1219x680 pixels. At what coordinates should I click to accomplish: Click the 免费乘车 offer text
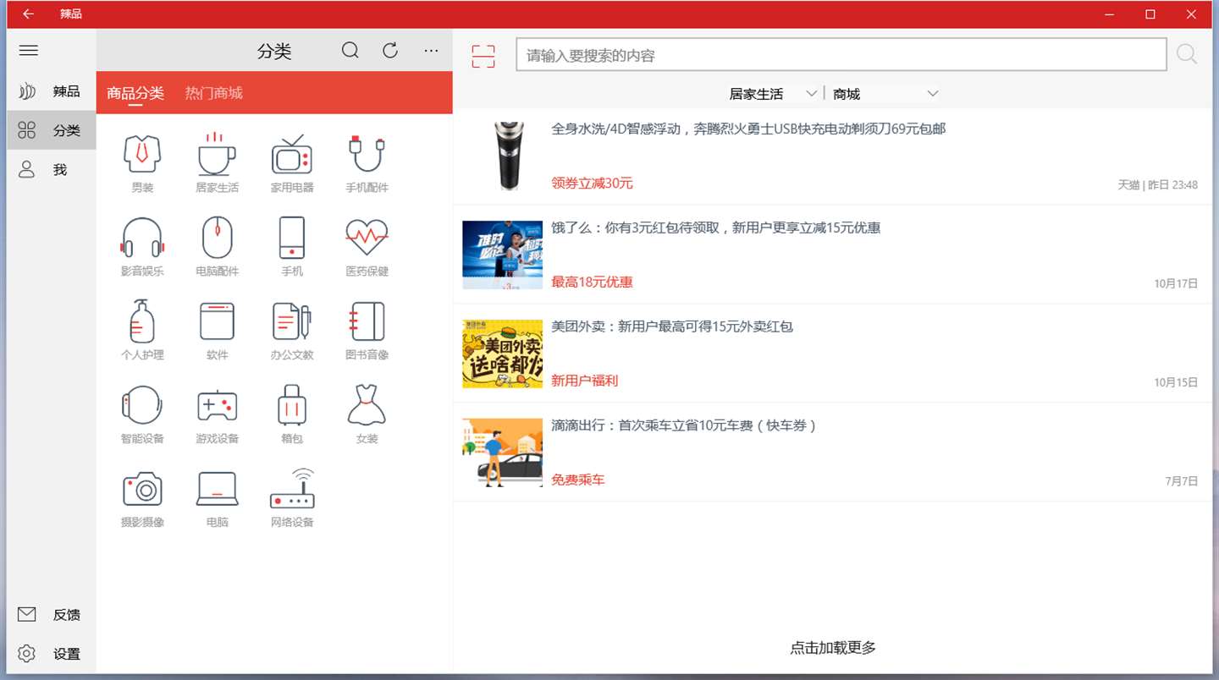pyautogui.click(x=578, y=480)
